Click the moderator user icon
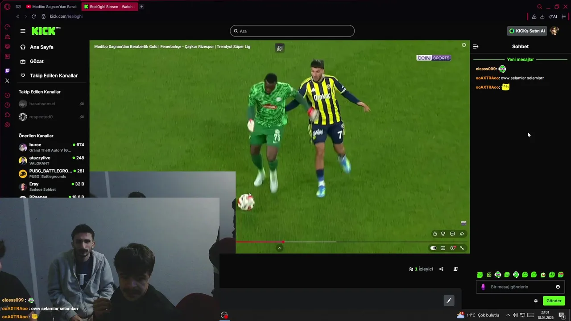 click(x=455, y=269)
